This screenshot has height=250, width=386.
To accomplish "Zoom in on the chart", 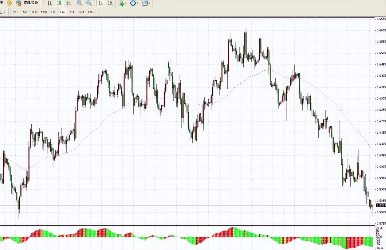I will [x=80, y=3].
